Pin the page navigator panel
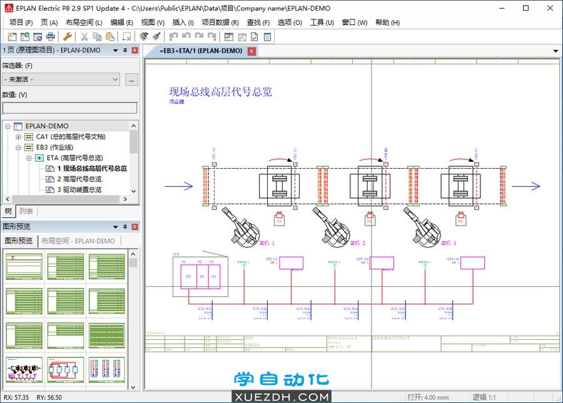563x403 pixels. pyautogui.click(x=125, y=51)
